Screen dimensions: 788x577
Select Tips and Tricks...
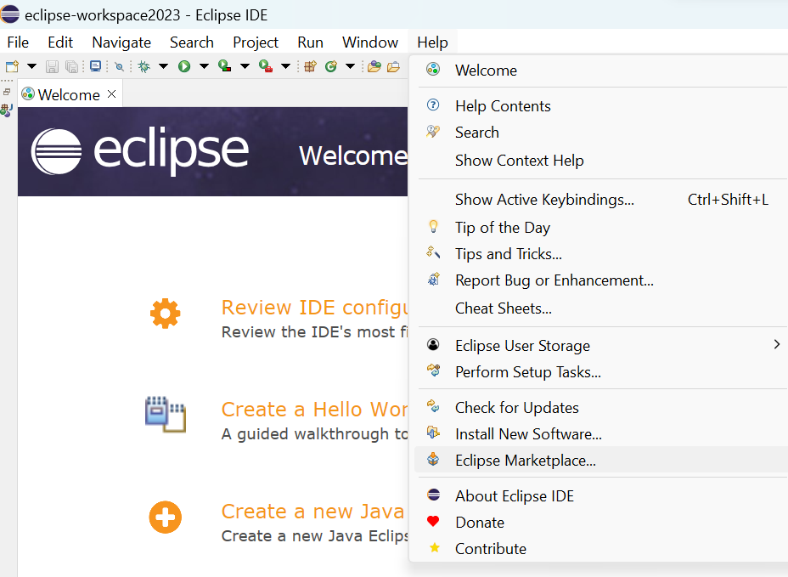point(601,254)
